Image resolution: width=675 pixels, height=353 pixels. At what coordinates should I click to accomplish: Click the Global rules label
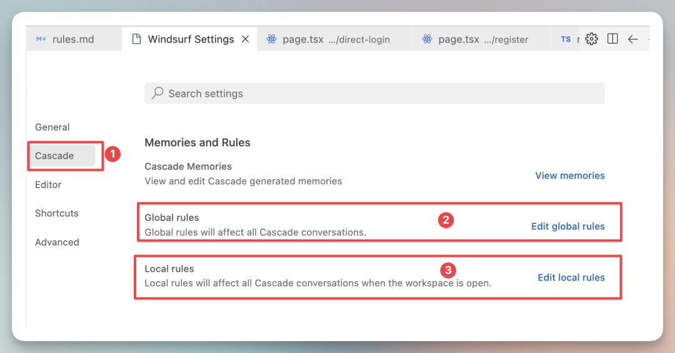click(x=172, y=217)
